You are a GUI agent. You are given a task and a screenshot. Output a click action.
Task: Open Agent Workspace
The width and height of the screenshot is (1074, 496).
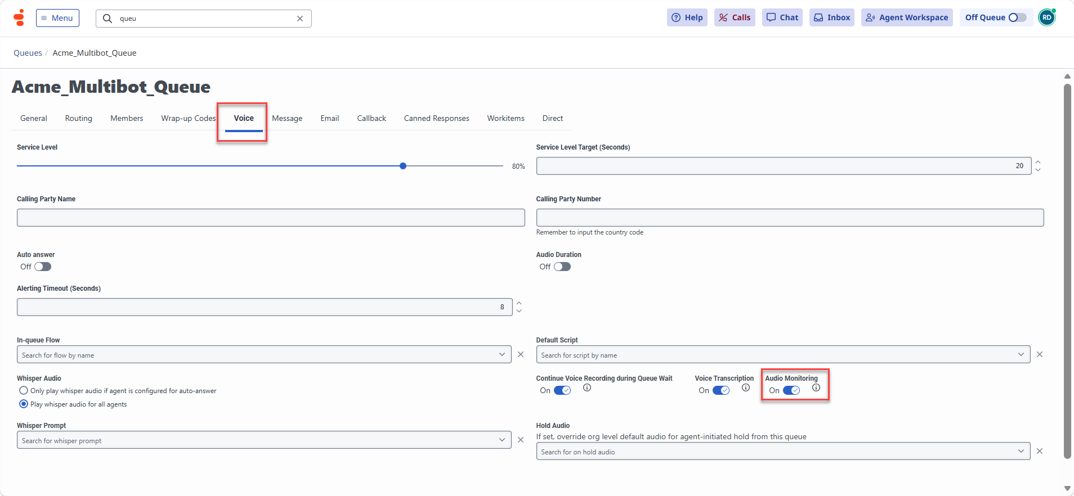pos(907,17)
